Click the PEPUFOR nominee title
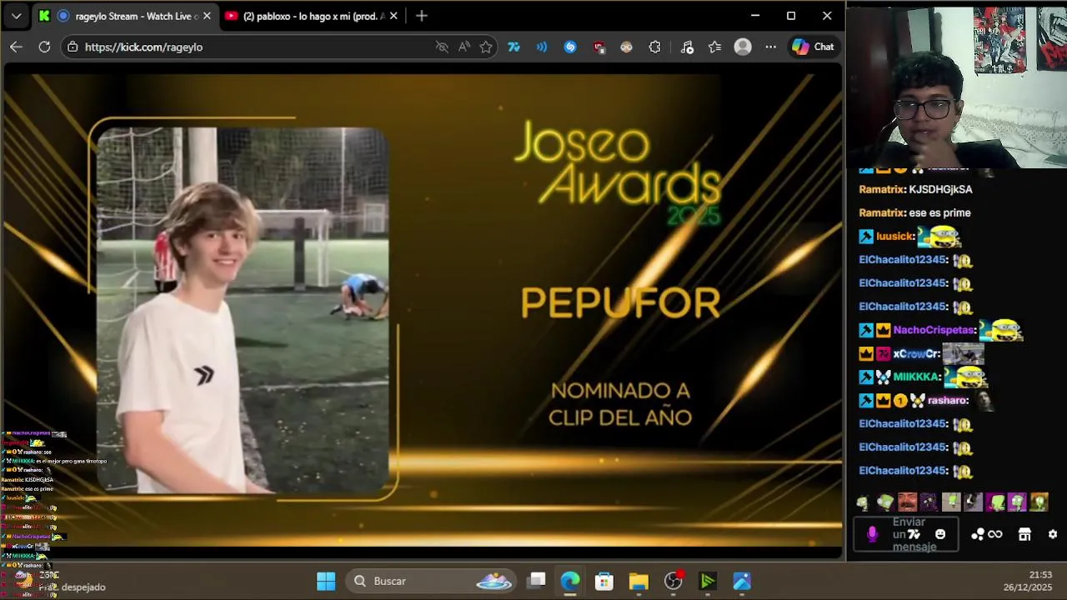 coord(620,303)
